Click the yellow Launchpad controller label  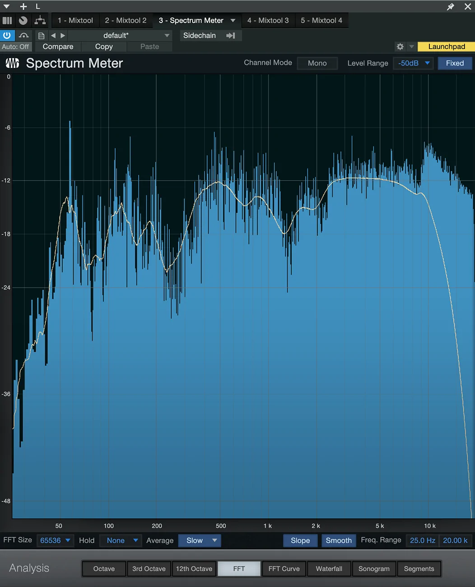(446, 47)
